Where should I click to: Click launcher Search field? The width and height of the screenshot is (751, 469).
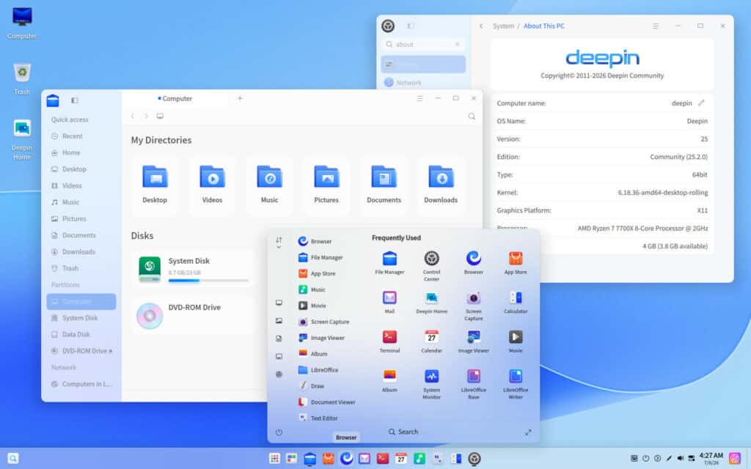(x=403, y=432)
